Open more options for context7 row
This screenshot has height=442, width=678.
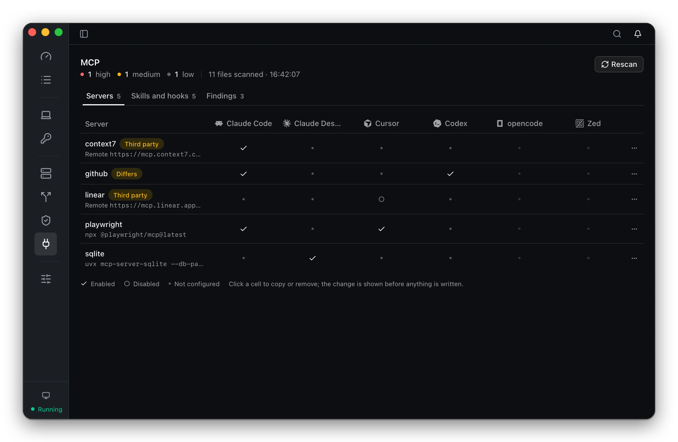[634, 148]
